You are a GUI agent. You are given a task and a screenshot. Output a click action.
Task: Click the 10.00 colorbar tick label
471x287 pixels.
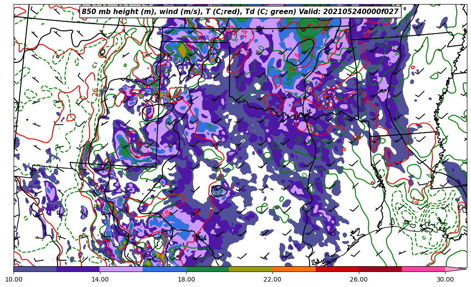(x=14, y=279)
